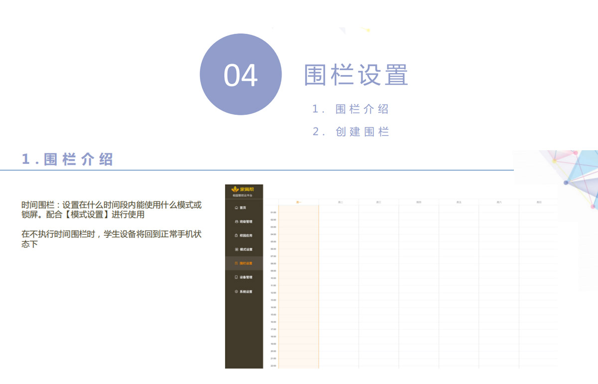Viewport: 598px width, 384px height.
Task: Select the 周三 column header
Action: tap(379, 202)
